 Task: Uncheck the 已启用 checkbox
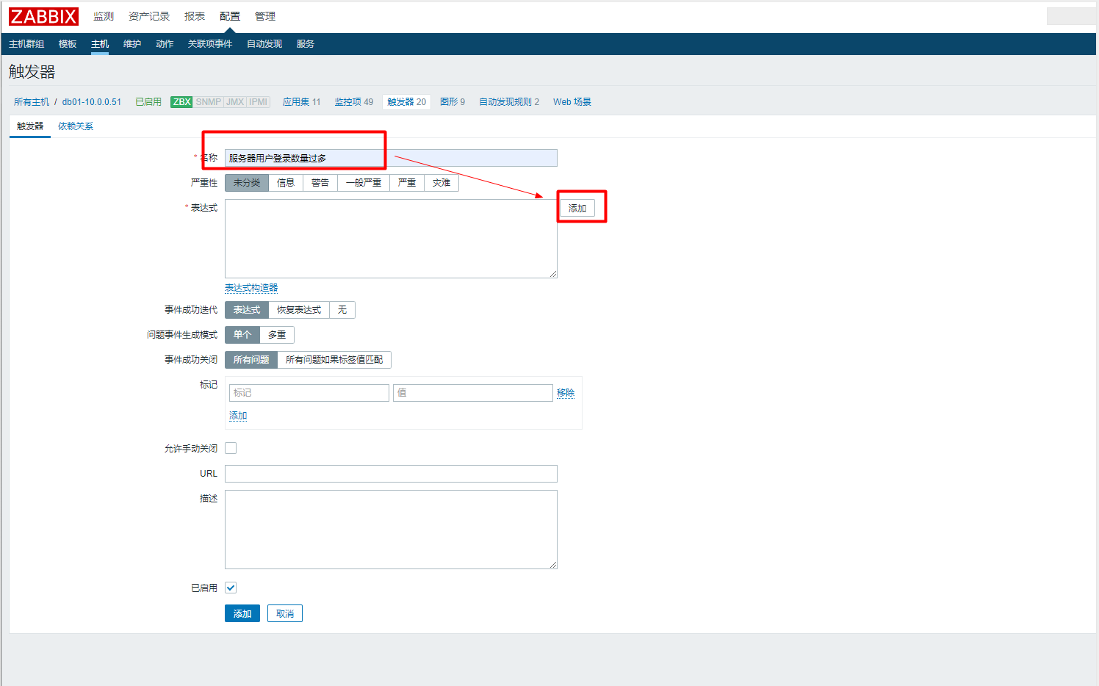[x=231, y=588]
